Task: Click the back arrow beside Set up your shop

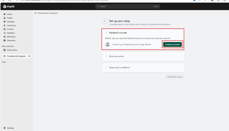Action: 105,21
